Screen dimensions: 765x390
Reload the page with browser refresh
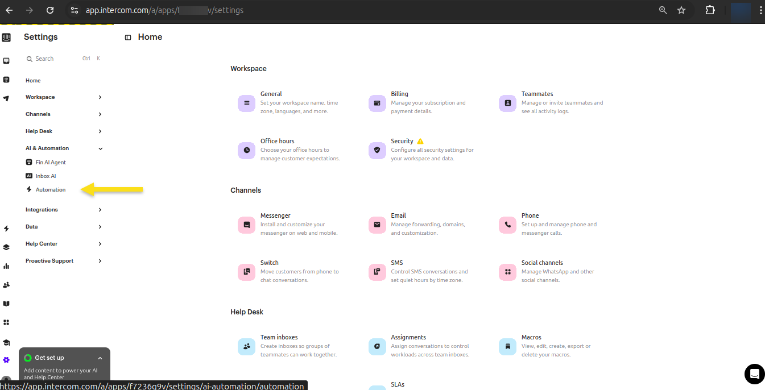pos(50,10)
